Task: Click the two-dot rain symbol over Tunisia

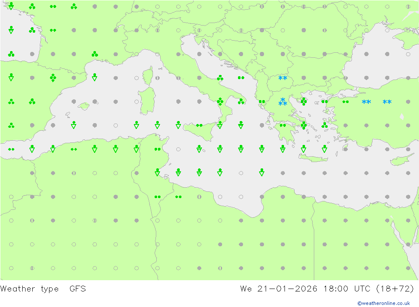Action: coord(158,150)
